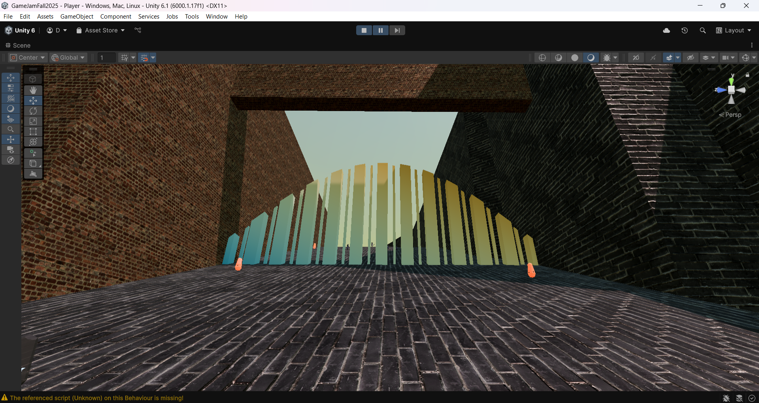Image resolution: width=759 pixels, height=403 pixels.
Task: Click the Persp projection label
Action: [x=733, y=115]
